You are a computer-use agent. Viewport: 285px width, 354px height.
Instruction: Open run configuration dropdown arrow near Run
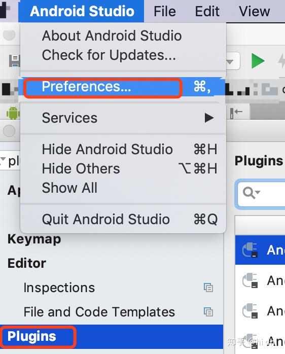pyautogui.click(x=230, y=61)
